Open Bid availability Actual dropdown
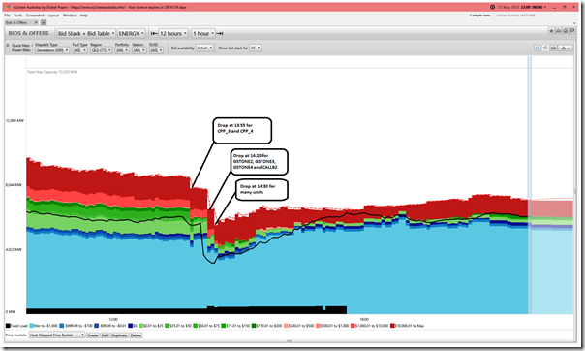This screenshot has width=585, height=351. [204, 48]
